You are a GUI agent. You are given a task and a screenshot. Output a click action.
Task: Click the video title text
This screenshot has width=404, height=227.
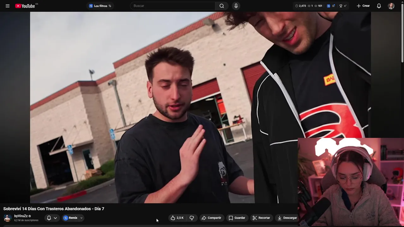click(x=54, y=209)
